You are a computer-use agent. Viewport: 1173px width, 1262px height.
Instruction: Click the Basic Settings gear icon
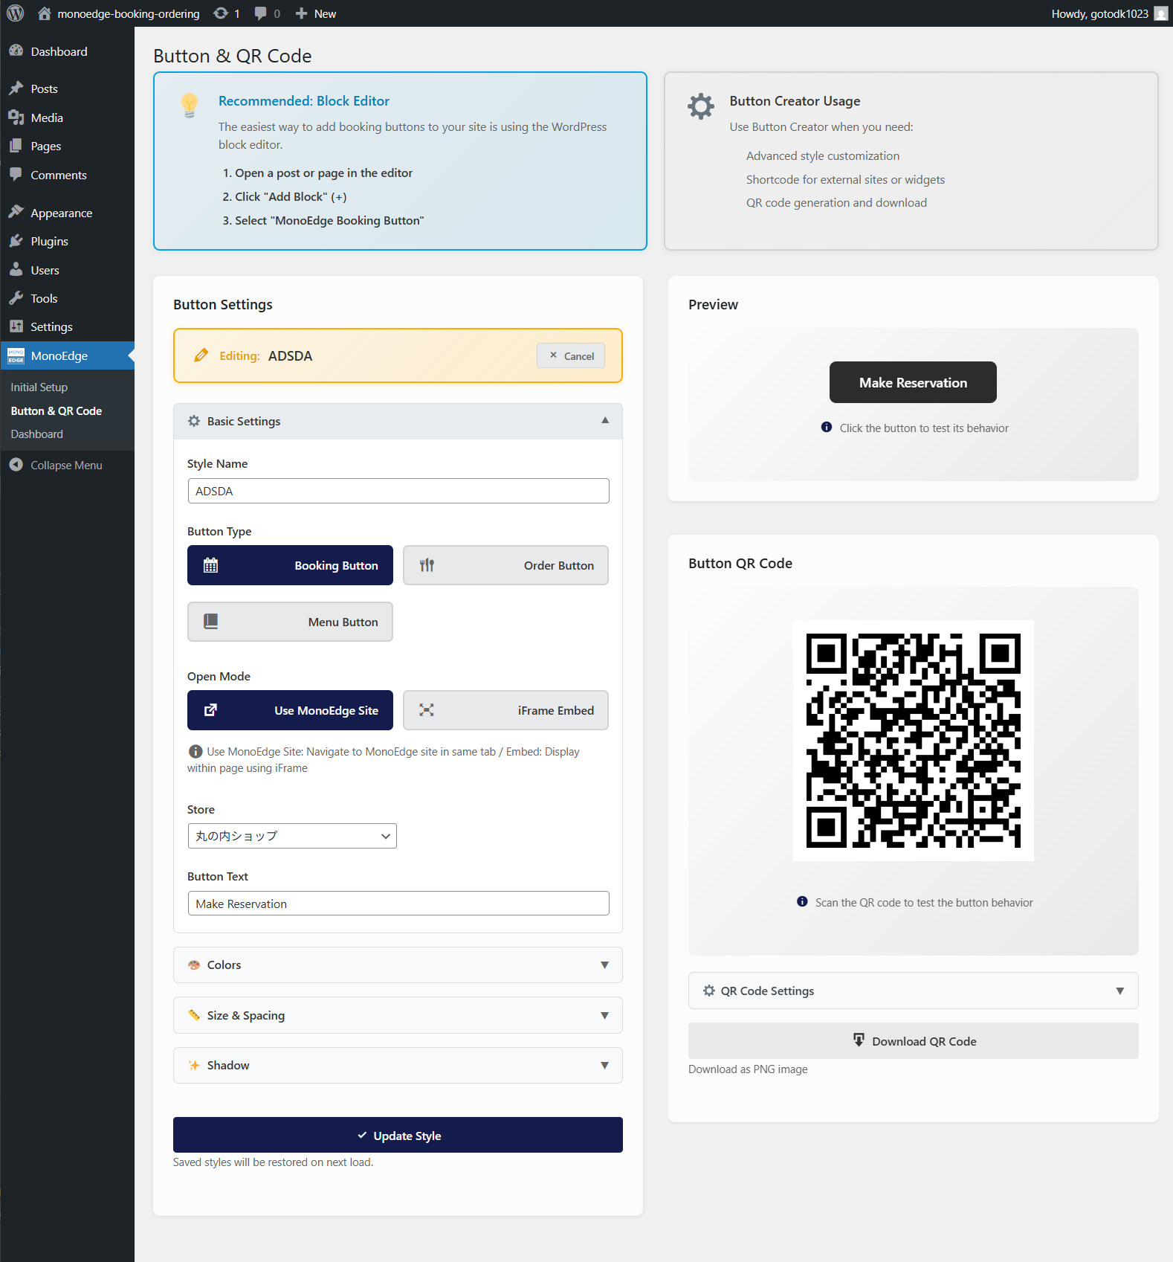[x=194, y=421]
